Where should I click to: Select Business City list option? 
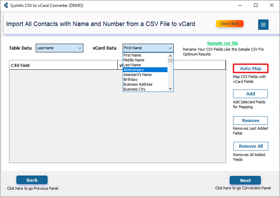(145, 89)
